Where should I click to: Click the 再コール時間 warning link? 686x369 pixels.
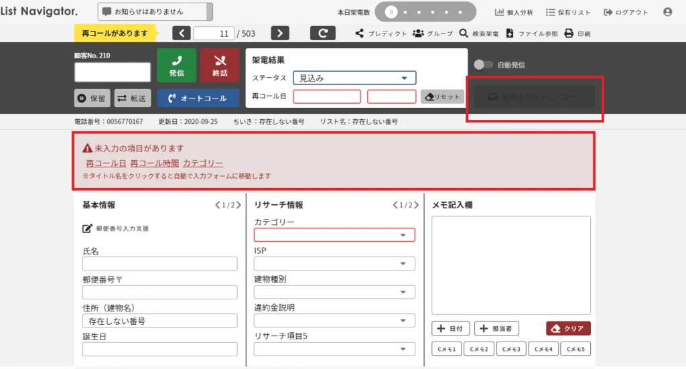(x=155, y=163)
